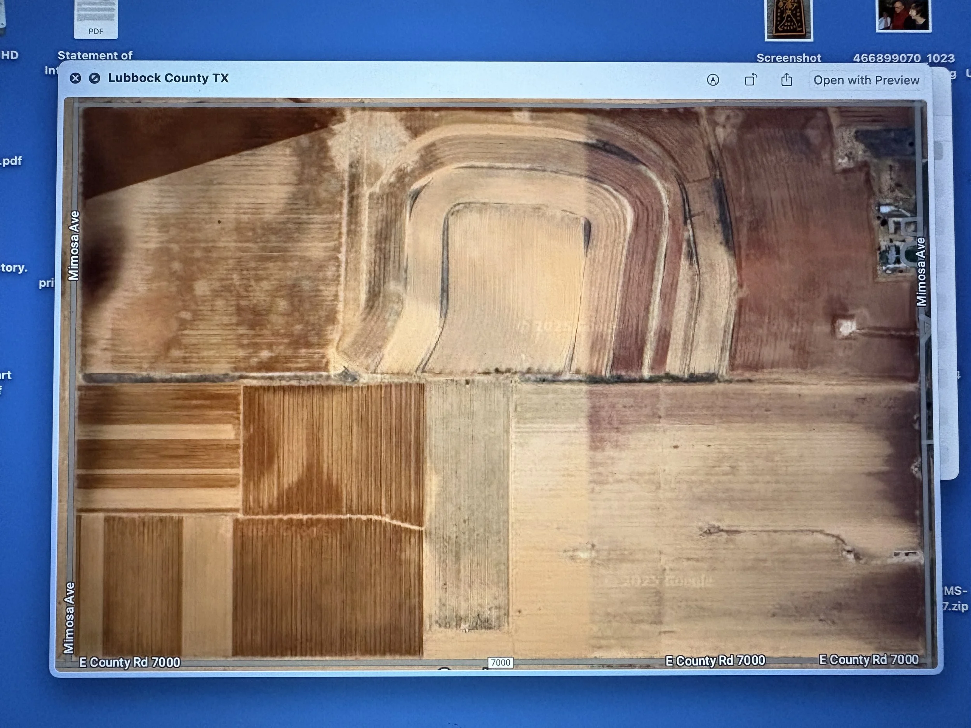This screenshot has height=728, width=971.
Task: Click the middle E County Rd 7000 label
Action: tap(715, 660)
